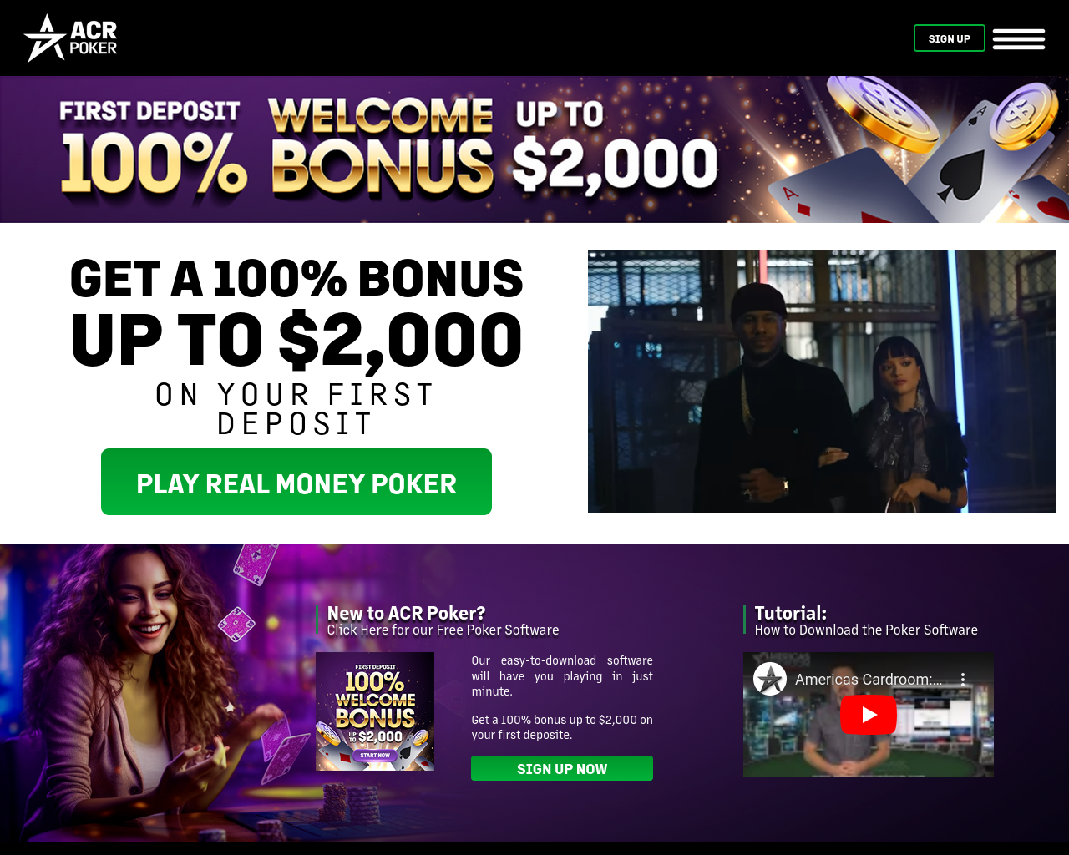Image resolution: width=1069 pixels, height=855 pixels.
Task: Click New to ACR Poker? heading
Action: point(406,613)
